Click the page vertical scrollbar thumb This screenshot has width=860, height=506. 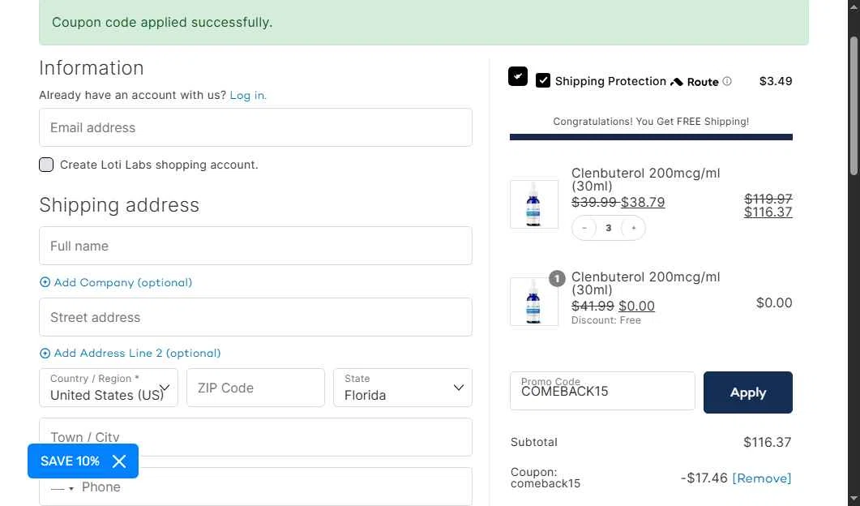click(854, 106)
